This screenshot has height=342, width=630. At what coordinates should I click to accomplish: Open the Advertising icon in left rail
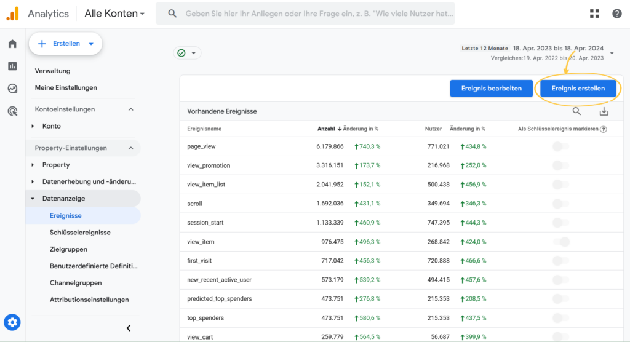point(12,111)
